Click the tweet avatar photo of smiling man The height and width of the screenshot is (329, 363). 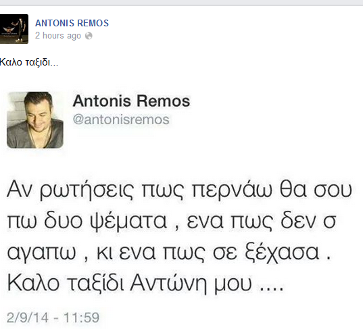[x=35, y=120]
